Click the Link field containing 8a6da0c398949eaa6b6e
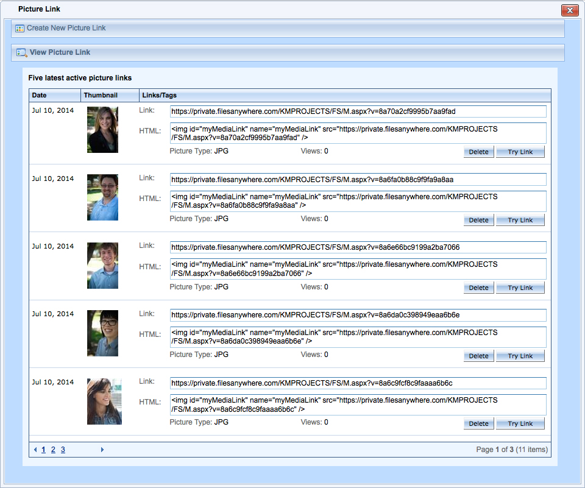This screenshot has height=488, width=585. (x=358, y=315)
